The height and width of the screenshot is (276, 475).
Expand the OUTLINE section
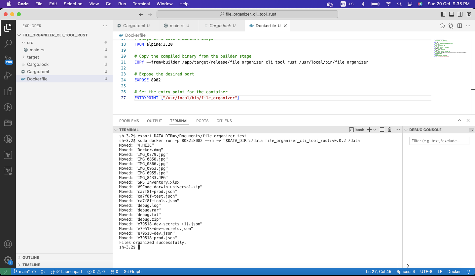[x=64, y=257]
